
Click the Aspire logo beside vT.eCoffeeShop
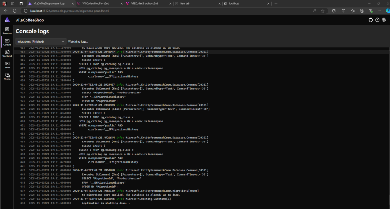[x=7, y=20]
